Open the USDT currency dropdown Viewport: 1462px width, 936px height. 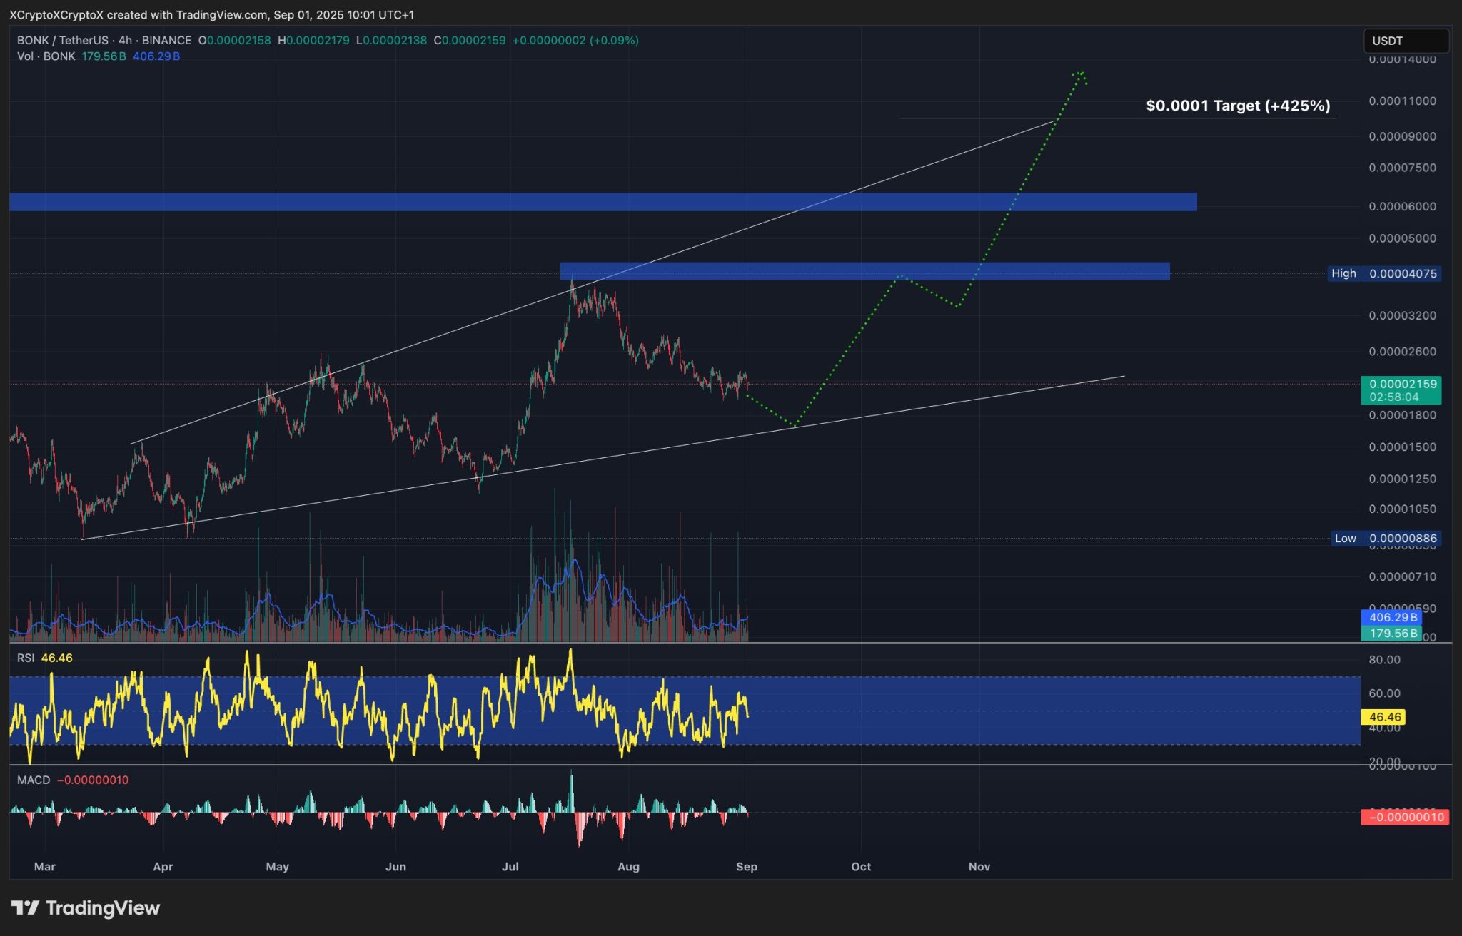[1405, 41]
